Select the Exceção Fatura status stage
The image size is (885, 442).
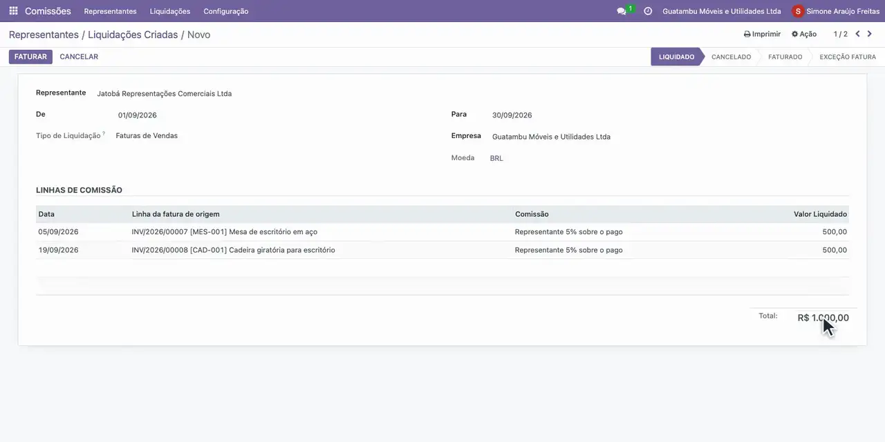point(848,57)
